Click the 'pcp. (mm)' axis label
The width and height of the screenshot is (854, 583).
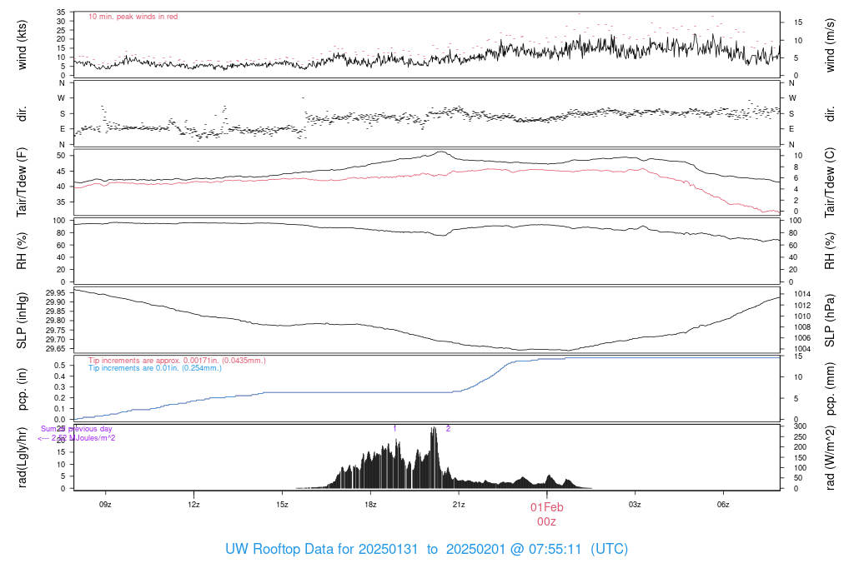pyautogui.click(x=830, y=390)
